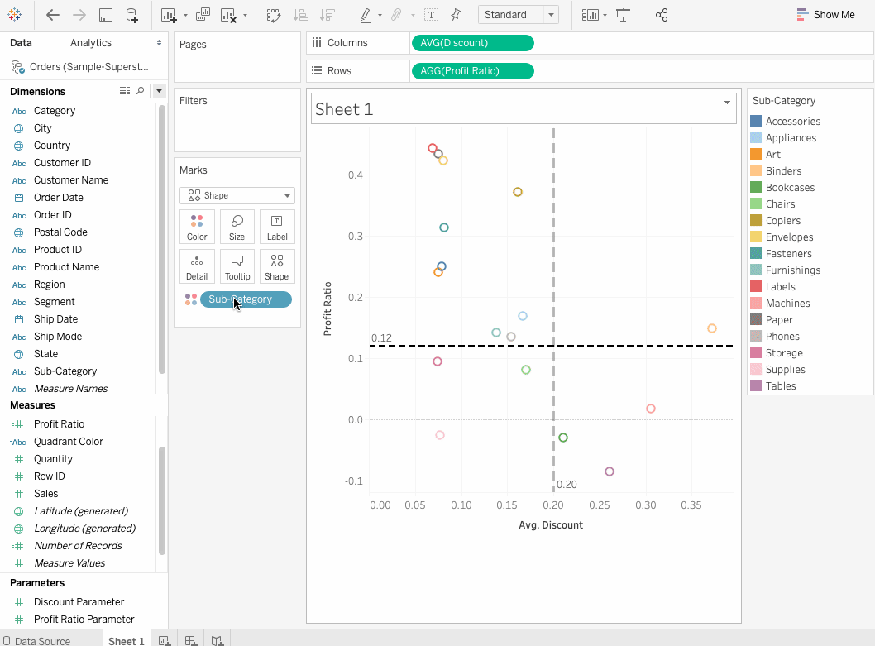Open Clear sheet dropdown arrow

pyautogui.click(x=245, y=16)
